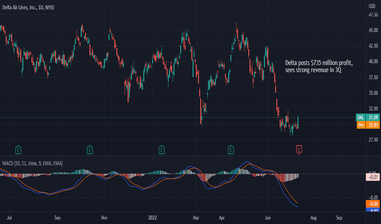Click the Pre market label
This screenshot has height=224, width=381.
click(361, 125)
